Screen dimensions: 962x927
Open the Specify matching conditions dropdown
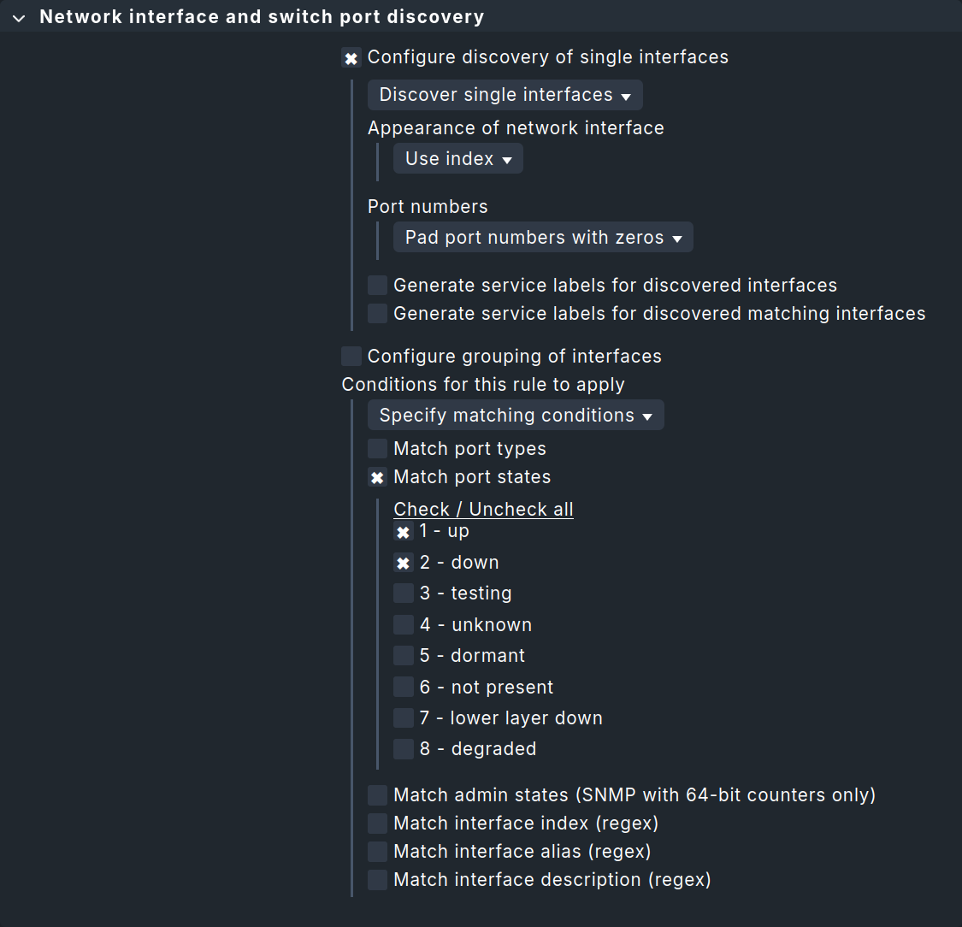(515, 415)
